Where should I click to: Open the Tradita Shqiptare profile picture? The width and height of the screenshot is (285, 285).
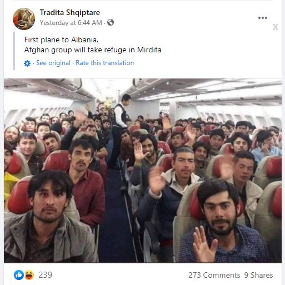pos(24,19)
